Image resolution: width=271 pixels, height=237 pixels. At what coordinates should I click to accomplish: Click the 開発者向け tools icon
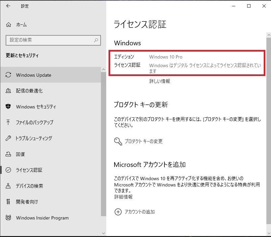click(x=8, y=202)
